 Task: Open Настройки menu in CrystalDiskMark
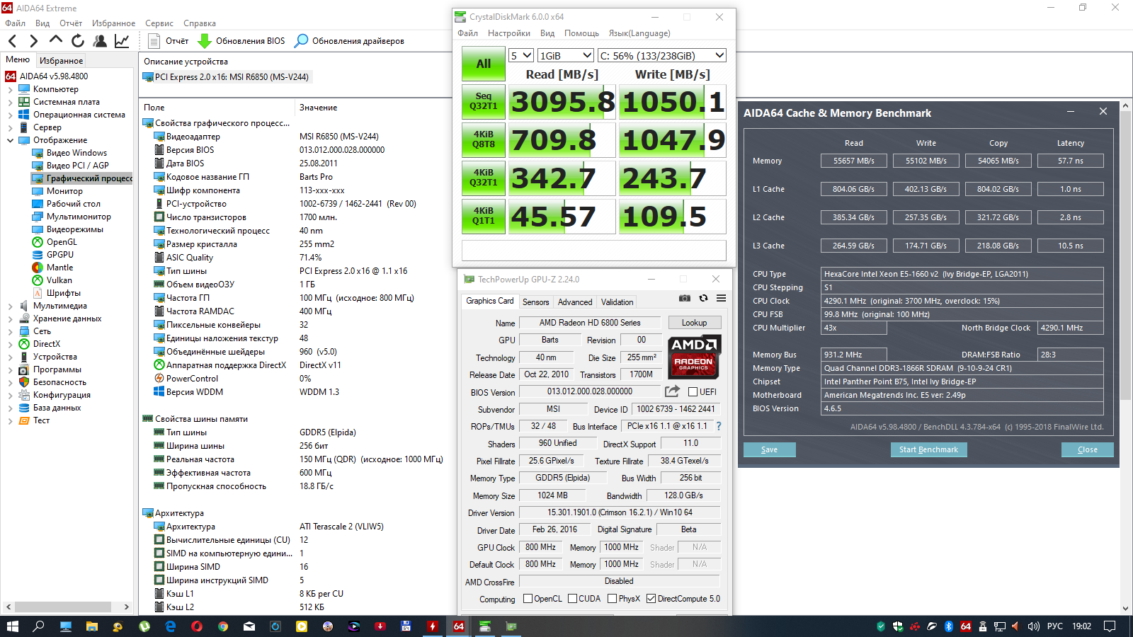(509, 33)
